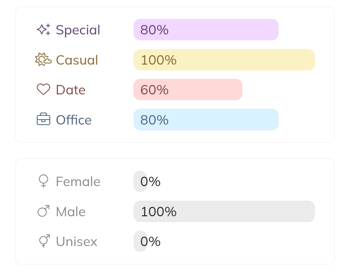Click the sun and cloud Casual icon
The width and height of the screenshot is (345, 273).
click(43, 60)
